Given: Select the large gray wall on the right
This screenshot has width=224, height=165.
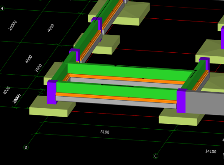Looking at the screenshot, I should coord(205,103).
